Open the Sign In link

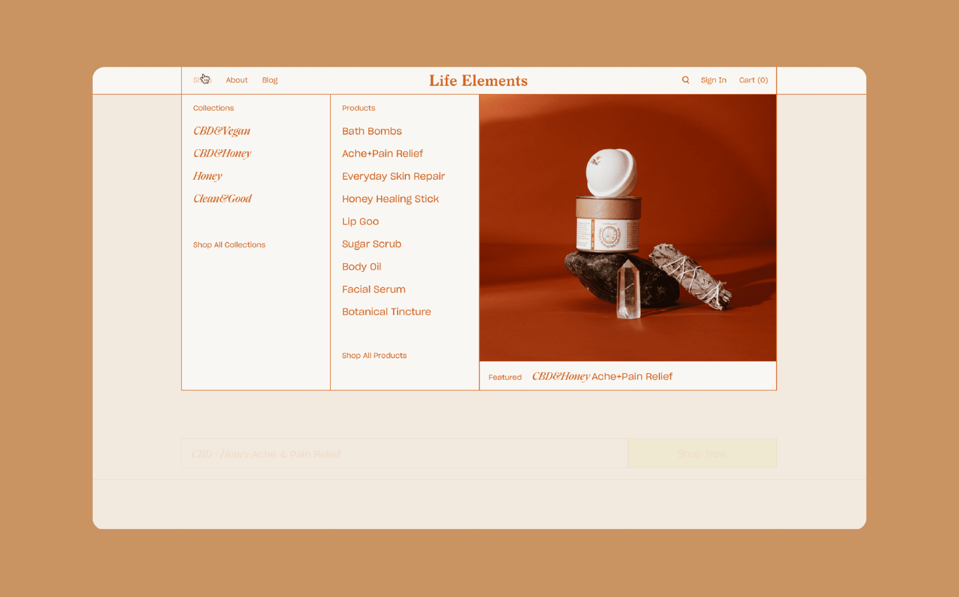(x=713, y=80)
